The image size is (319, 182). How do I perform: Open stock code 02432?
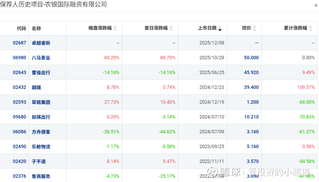pyautogui.click(x=19, y=87)
